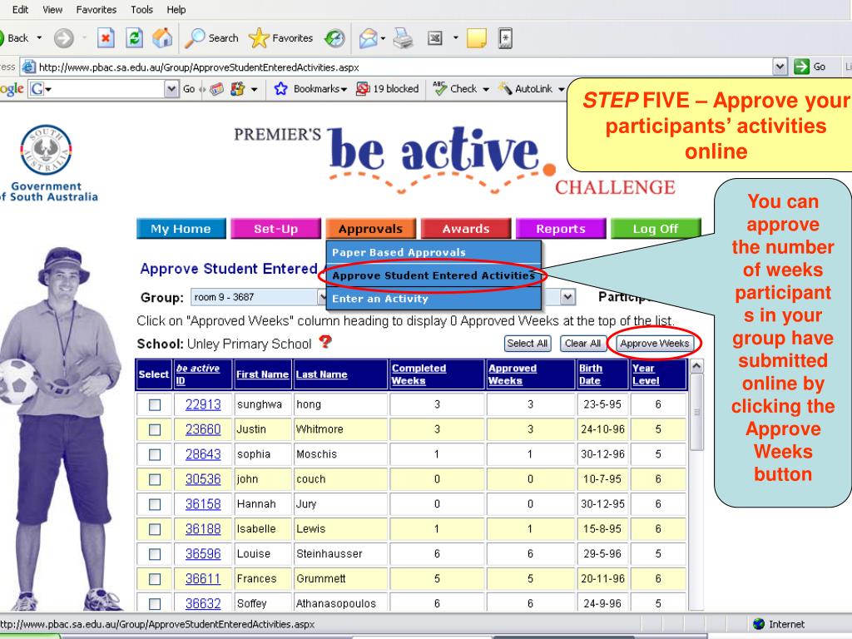The image size is (852, 639).
Task: Check the box for Louise Steinhausser
Action: 155,554
